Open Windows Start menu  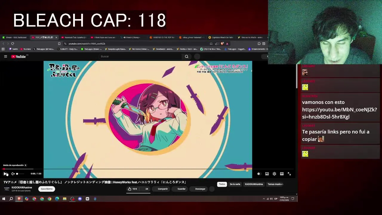(x=4, y=199)
